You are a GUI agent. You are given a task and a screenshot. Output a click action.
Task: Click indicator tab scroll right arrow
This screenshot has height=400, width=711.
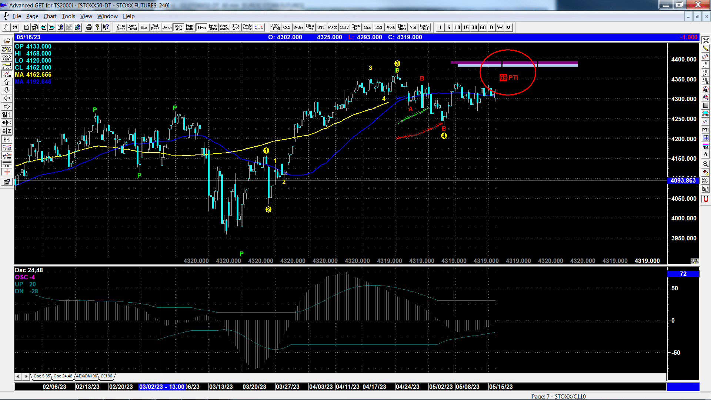tap(26, 376)
